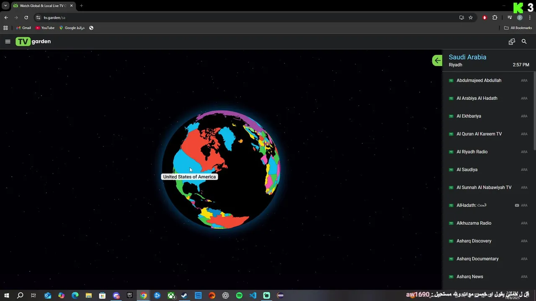Pick a random channel with dice icon
Screen dimensions: 536x301
(x=512, y=41)
